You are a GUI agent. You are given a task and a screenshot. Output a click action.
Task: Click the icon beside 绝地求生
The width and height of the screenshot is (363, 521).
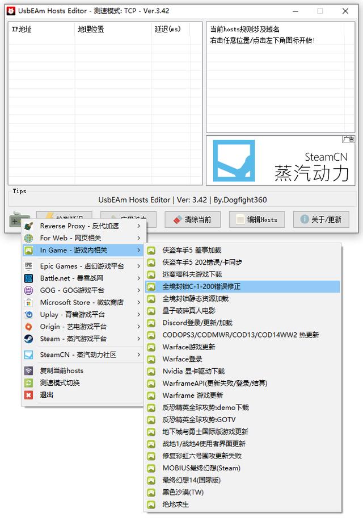click(151, 505)
